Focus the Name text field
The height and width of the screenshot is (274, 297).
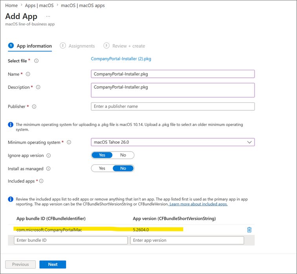point(173,74)
